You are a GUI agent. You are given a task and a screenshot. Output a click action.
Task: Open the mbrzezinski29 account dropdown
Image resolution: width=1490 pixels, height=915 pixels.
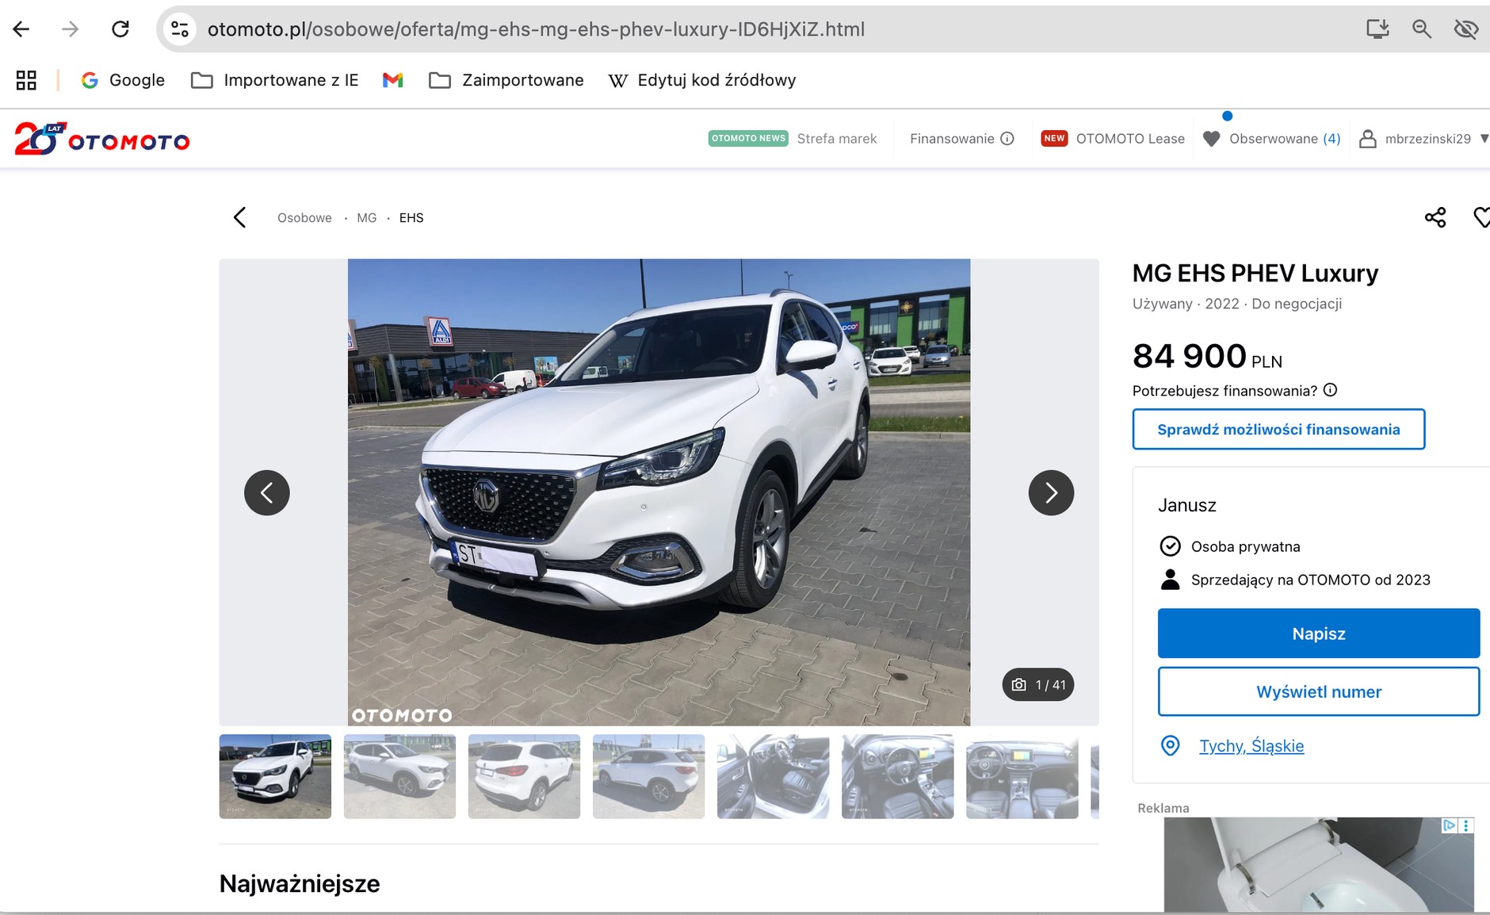click(x=1427, y=138)
